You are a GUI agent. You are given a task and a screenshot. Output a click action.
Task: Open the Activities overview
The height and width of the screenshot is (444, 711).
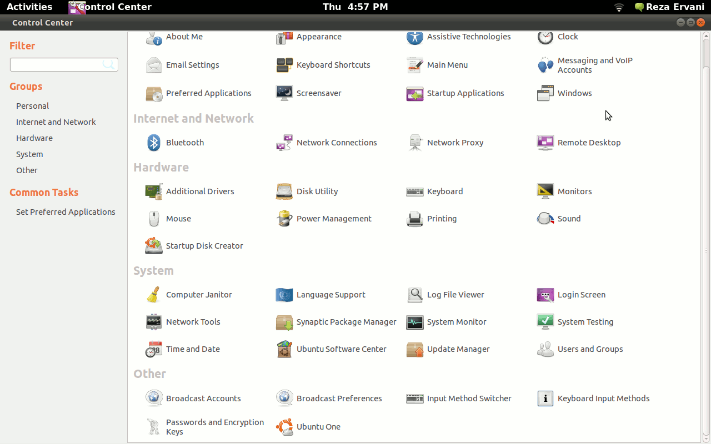coord(29,7)
